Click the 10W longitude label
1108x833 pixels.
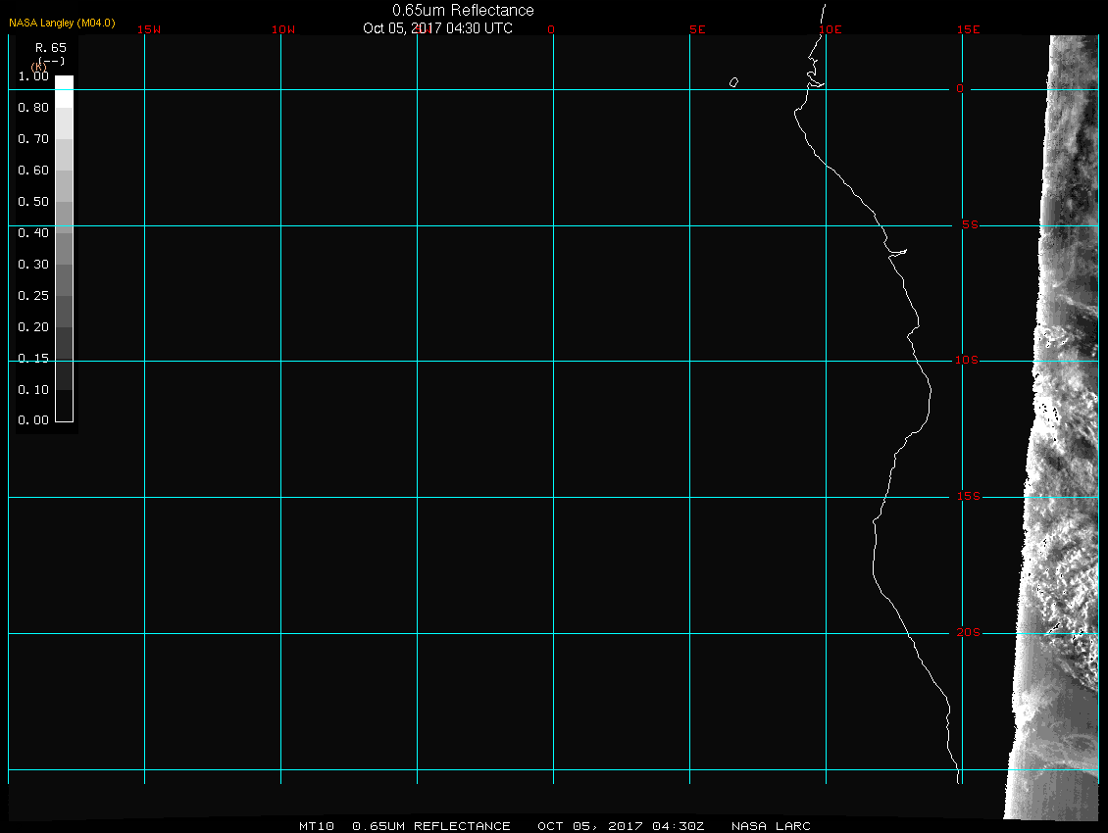(x=283, y=29)
